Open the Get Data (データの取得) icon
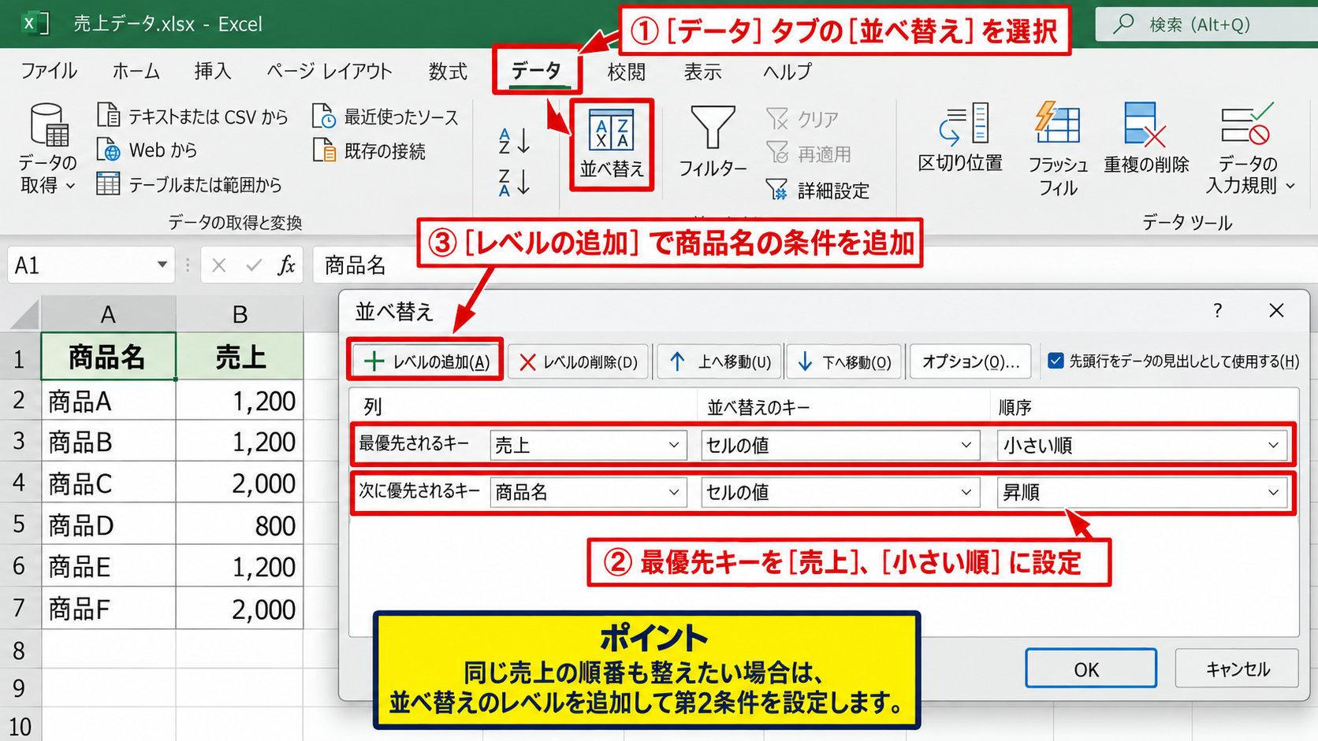The image size is (1318, 741). point(48,148)
